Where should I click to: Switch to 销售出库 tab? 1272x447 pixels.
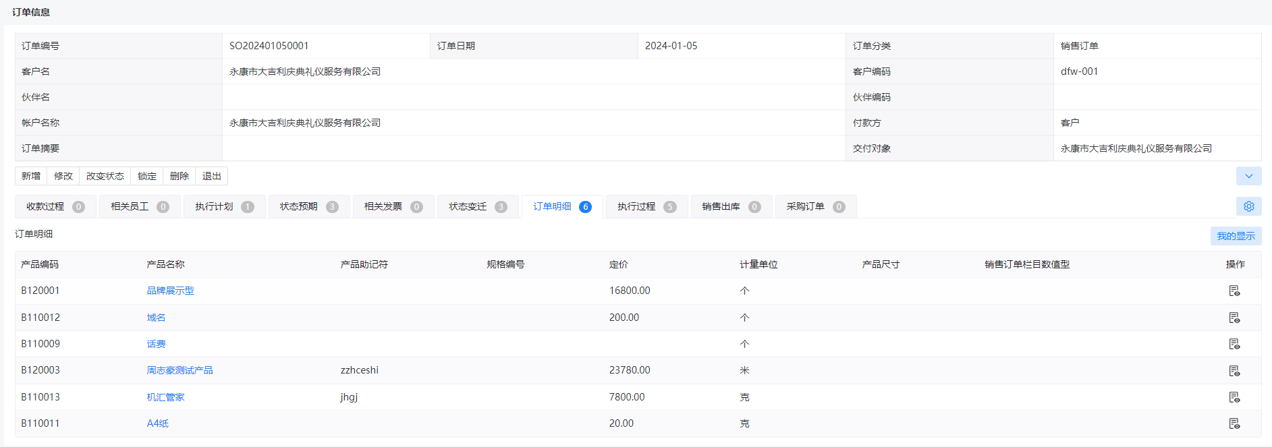coord(731,206)
